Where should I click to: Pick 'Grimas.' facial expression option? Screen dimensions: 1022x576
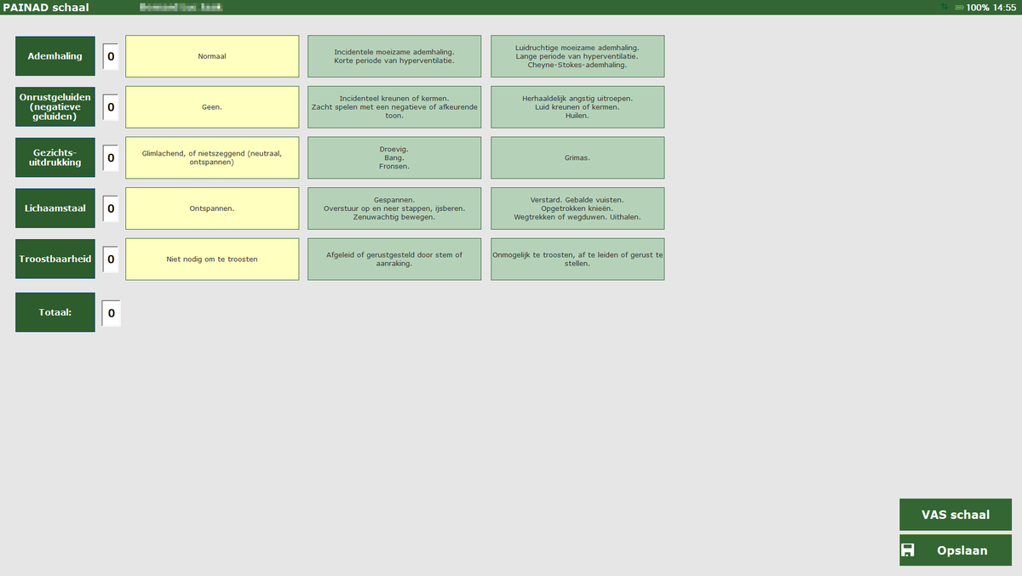pyautogui.click(x=577, y=158)
